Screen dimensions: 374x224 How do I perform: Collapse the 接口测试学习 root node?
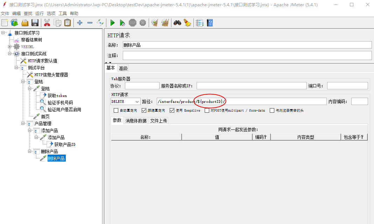point(3,33)
